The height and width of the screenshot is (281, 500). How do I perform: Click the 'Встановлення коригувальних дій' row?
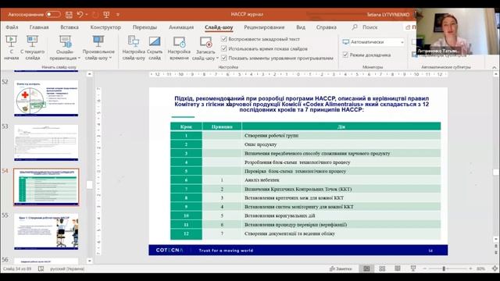point(305,215)
